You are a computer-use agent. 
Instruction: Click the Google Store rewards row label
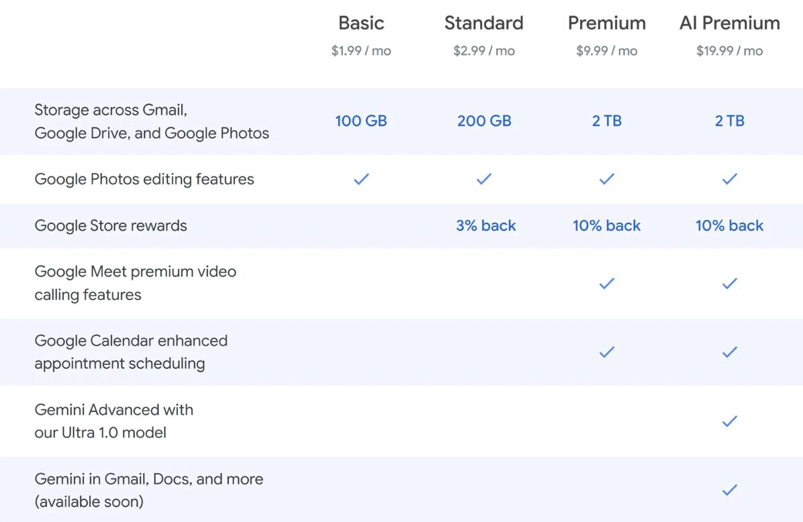(x=111, y=225)
